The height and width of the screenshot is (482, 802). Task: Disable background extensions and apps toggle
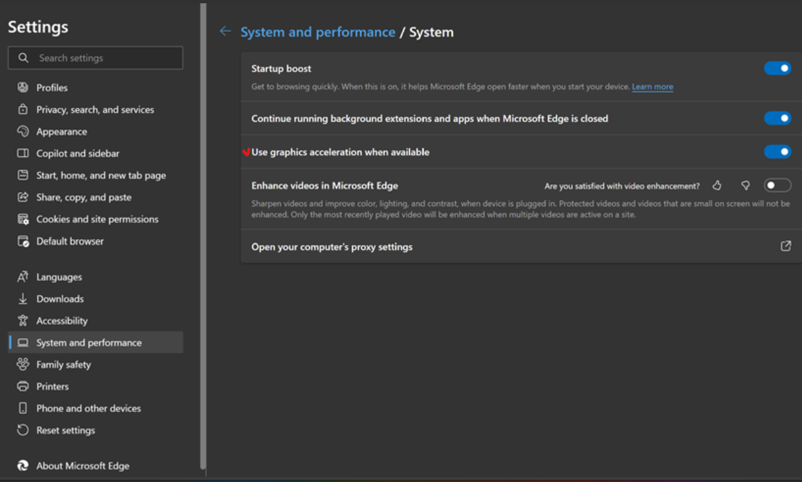tap(778, 118)
